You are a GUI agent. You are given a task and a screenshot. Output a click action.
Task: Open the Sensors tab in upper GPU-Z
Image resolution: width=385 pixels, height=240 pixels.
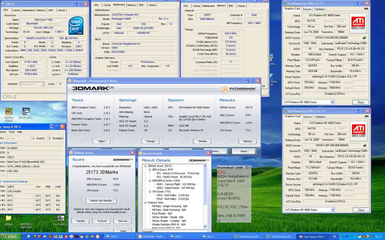307,9
